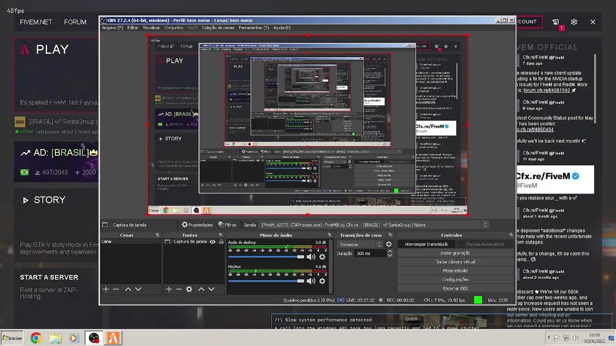Open Chrome from the taskbar
The width and height of the screenshot is (616, 346).
click(x=36, y=338)
